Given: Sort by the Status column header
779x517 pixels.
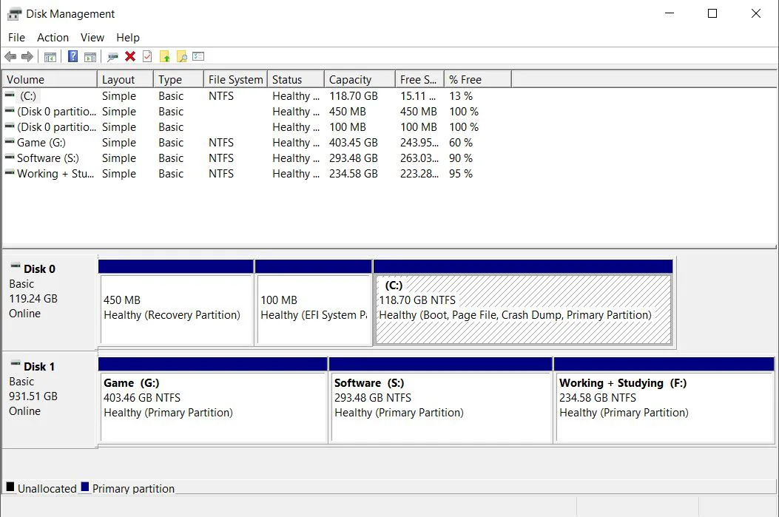Looking at the screenshot, I should 296,79.
